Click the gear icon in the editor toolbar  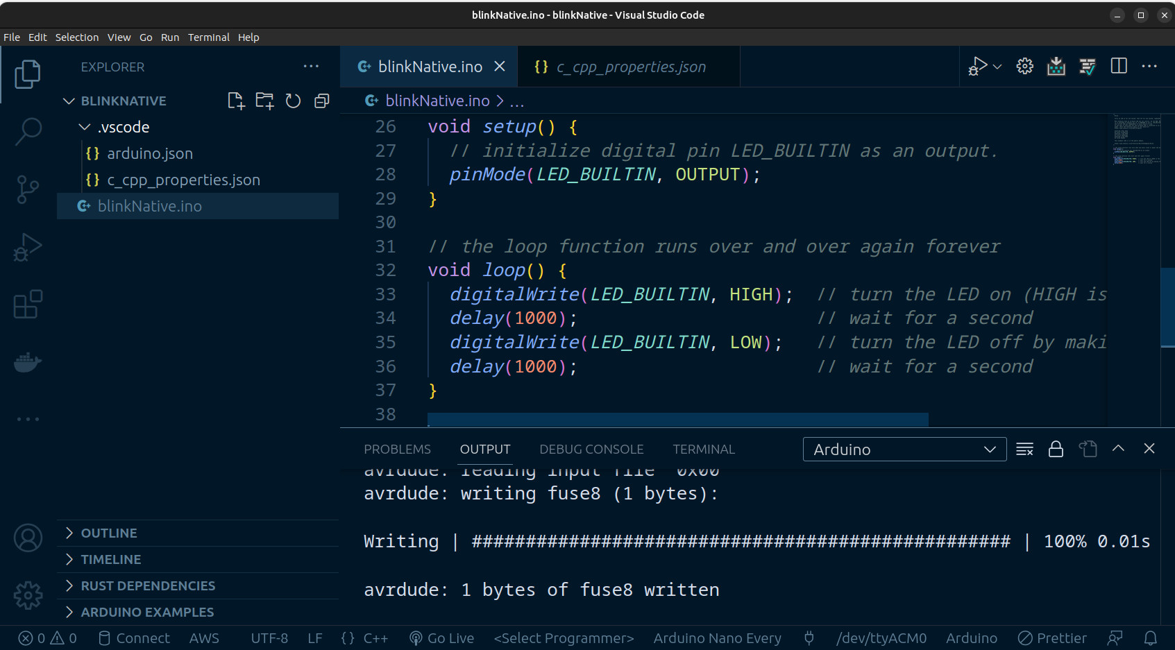tap(1024, 67)
